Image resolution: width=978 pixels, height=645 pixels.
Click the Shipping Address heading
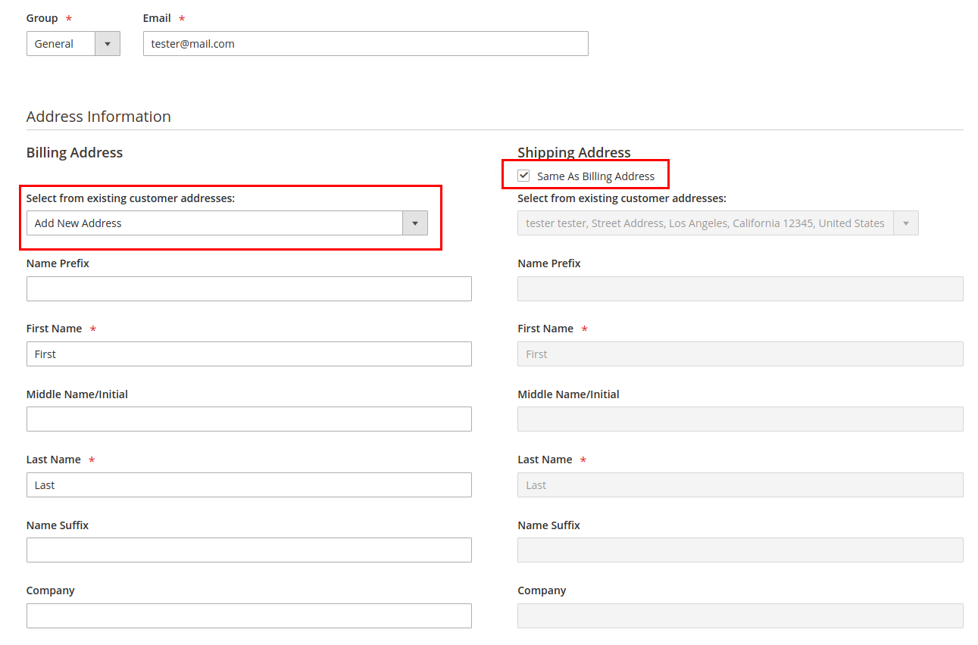[x=573, y=152]
